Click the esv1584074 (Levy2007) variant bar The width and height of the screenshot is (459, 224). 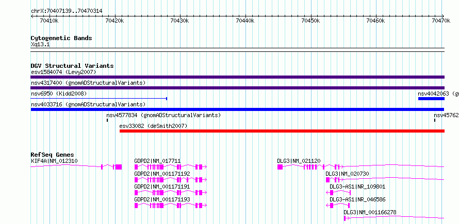(237, 77)
